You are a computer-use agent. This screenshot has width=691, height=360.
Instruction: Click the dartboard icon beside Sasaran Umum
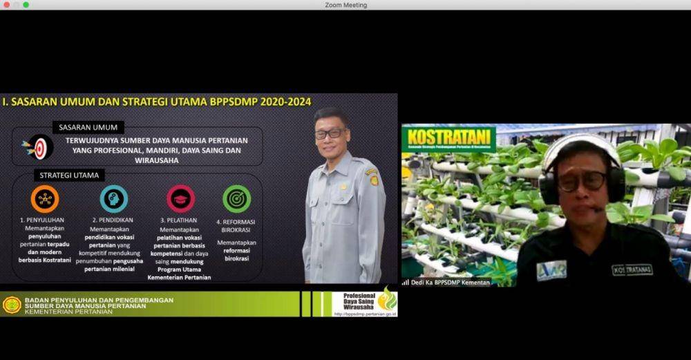point(38,147)
